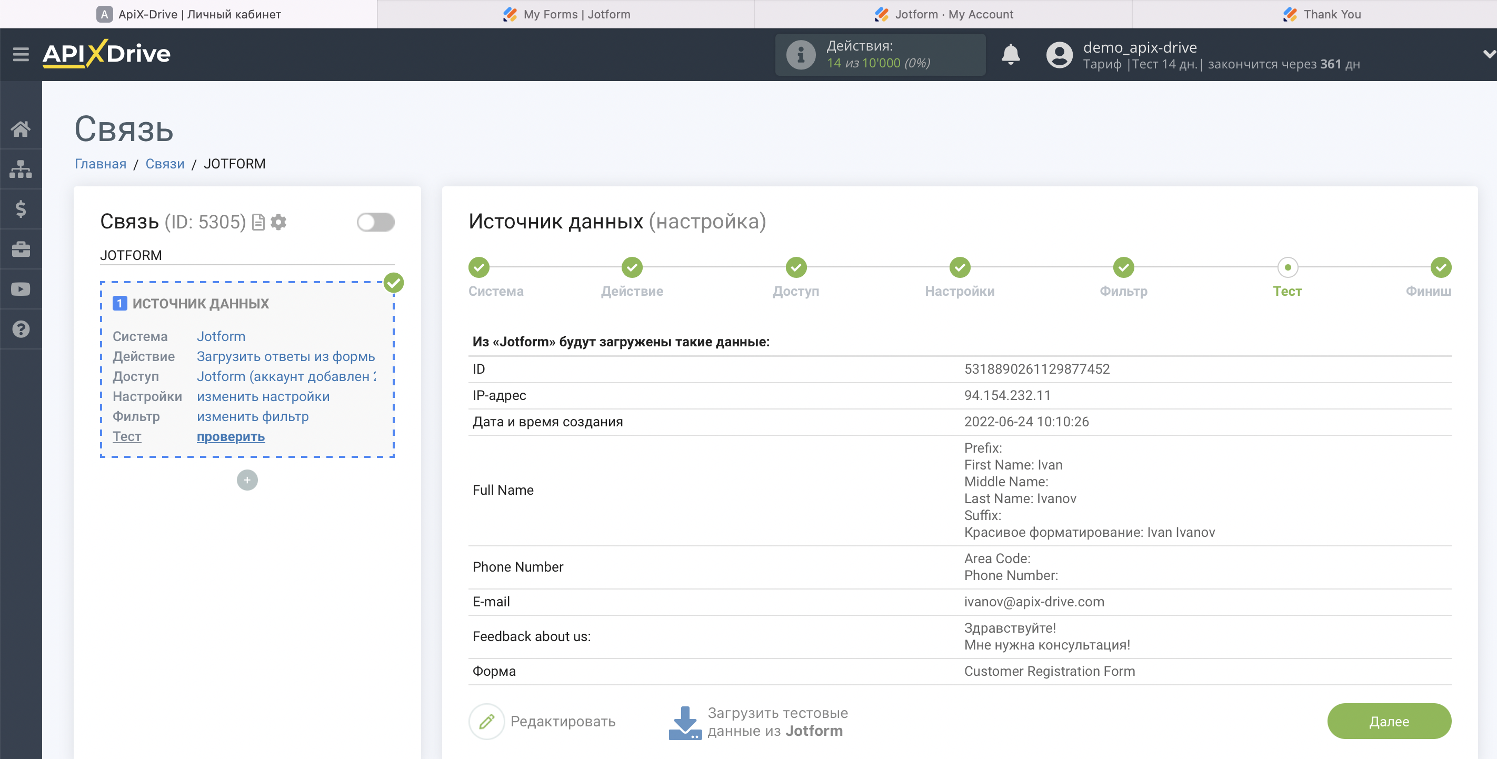
Task: Click the Редактировать label
Action: (563, 721)
